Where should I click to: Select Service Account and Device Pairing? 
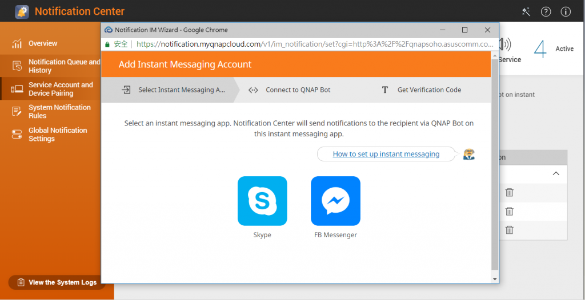51,89
